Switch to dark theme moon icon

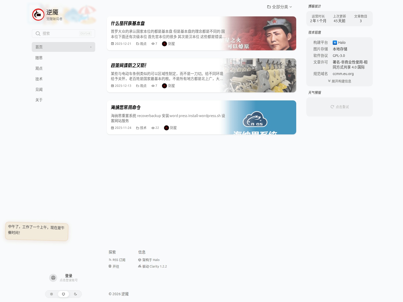coord(76,294)
